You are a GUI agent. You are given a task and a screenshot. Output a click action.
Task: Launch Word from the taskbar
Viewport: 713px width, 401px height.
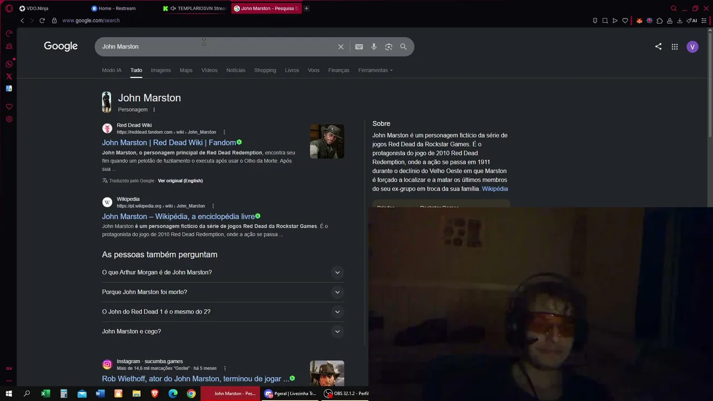(x=100, y=394)
